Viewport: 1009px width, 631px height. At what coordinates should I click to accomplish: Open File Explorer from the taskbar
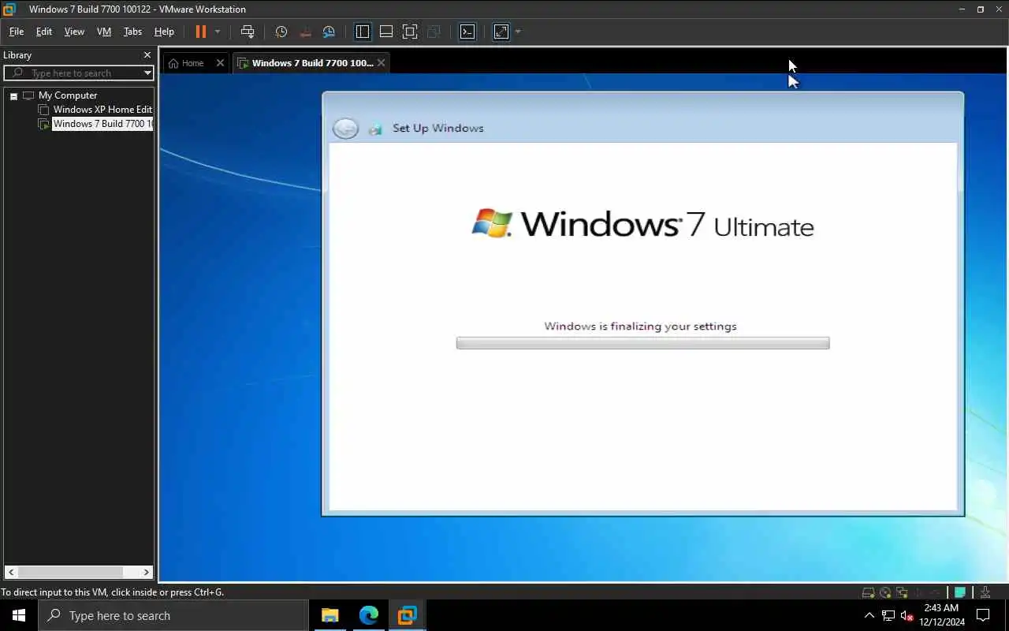[x=330, y=615]
